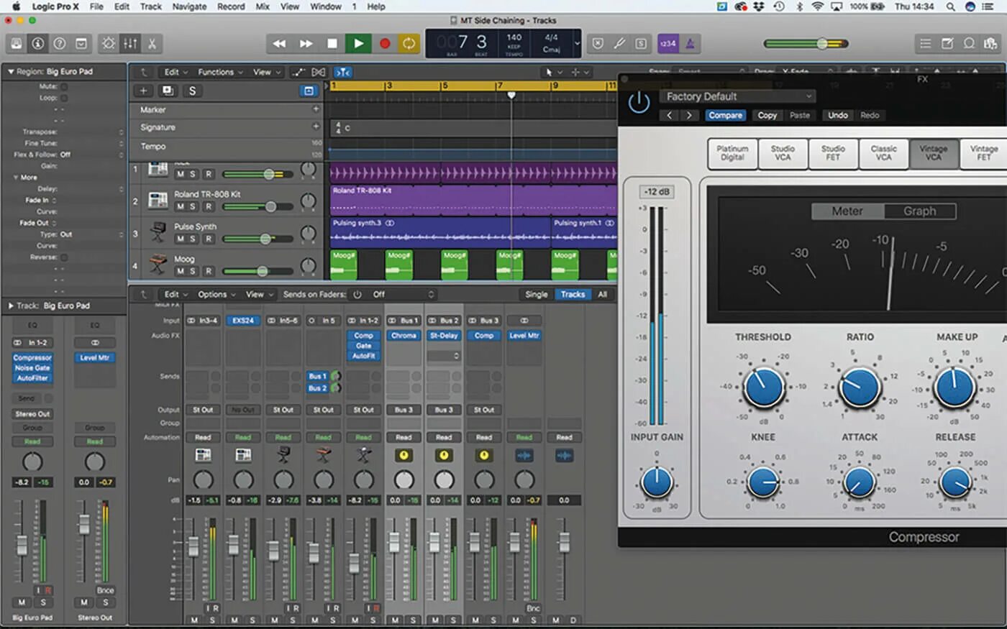Click the Copy button in the plugin
Image resolution: width=1007 pixels, height=629 pixels.
point(767,115)
